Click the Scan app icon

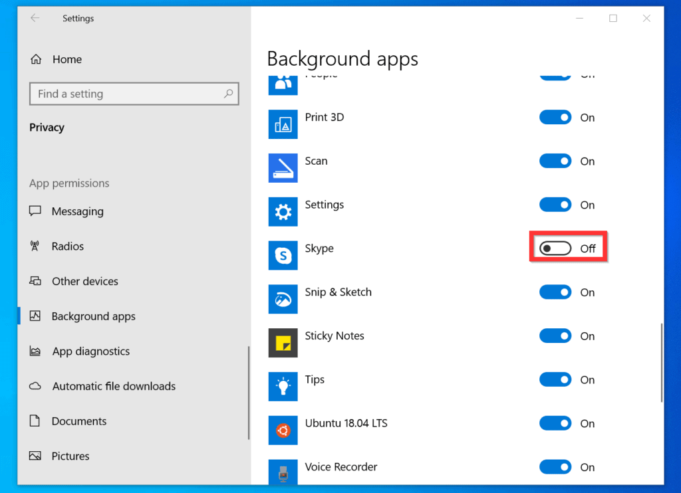pos(283,168)
